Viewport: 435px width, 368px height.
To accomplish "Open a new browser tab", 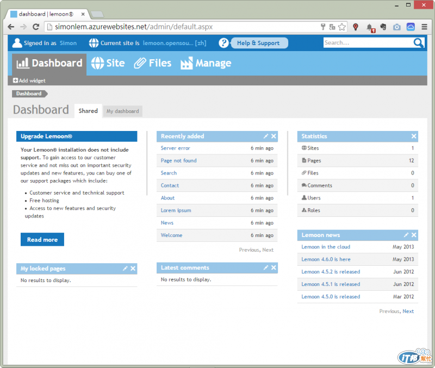I will coord(97,14).
